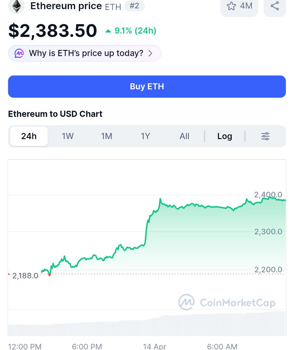The image size is (297, 350).
Task: Select the 24h timeframe
Action: [29, 136]
